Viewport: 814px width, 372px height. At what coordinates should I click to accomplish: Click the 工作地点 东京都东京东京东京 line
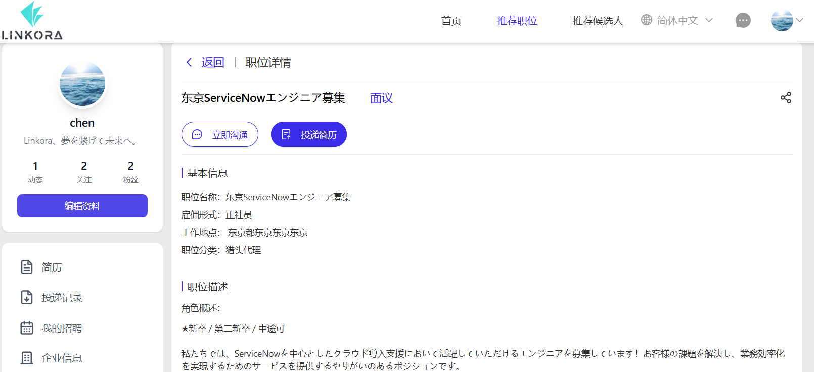point(245,233)
